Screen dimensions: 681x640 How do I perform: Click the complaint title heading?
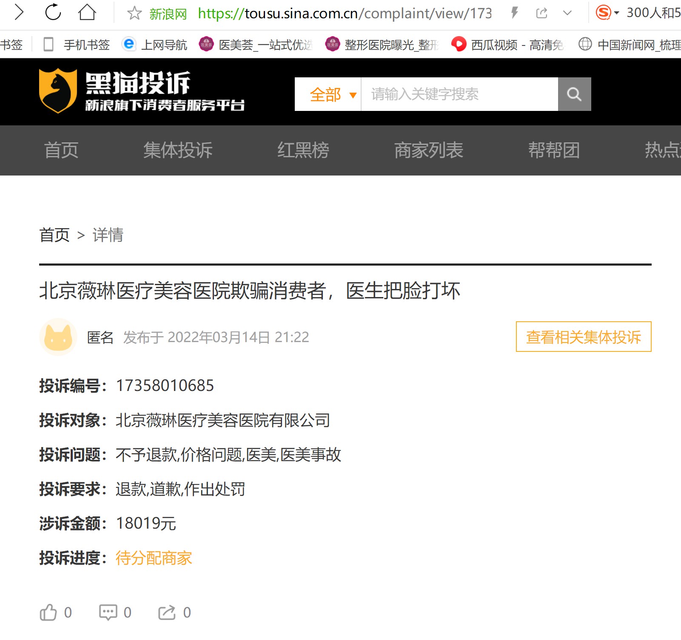click(x=250, y=291)
